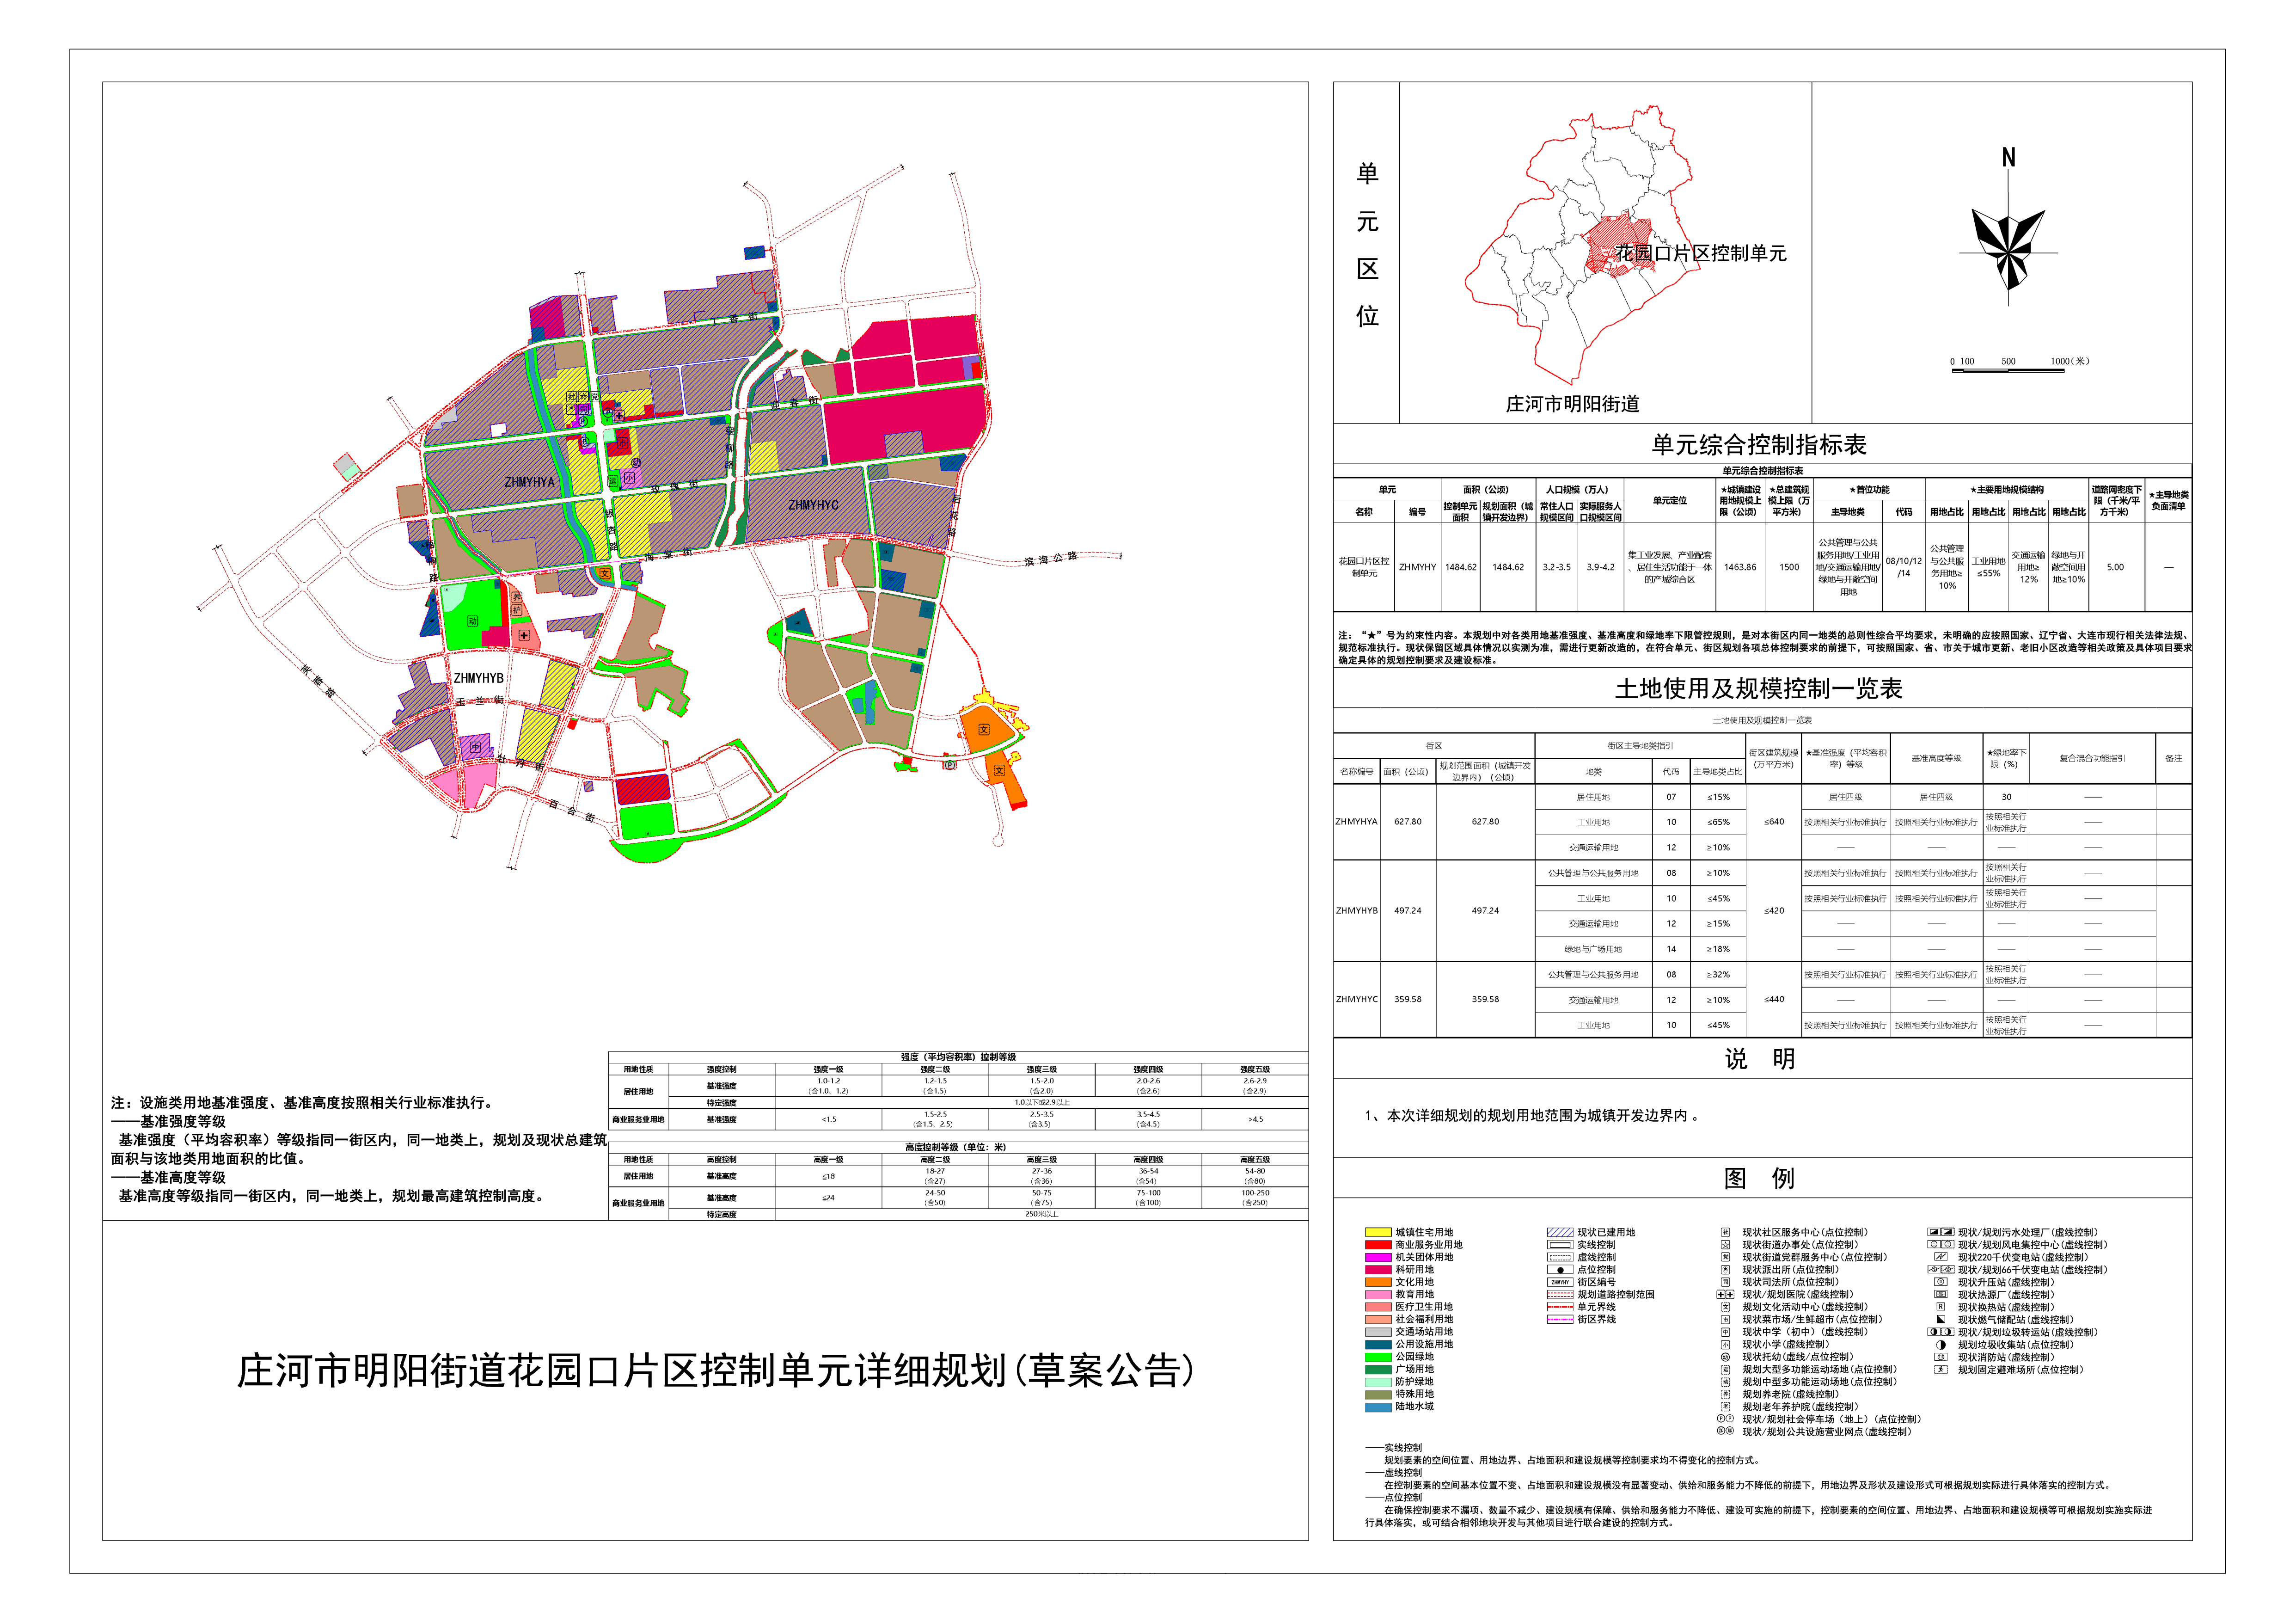Click the star legend icon for 现状街道办事处
This screenshot has height=1622, width=2296.
(x=1725, y=1245)
